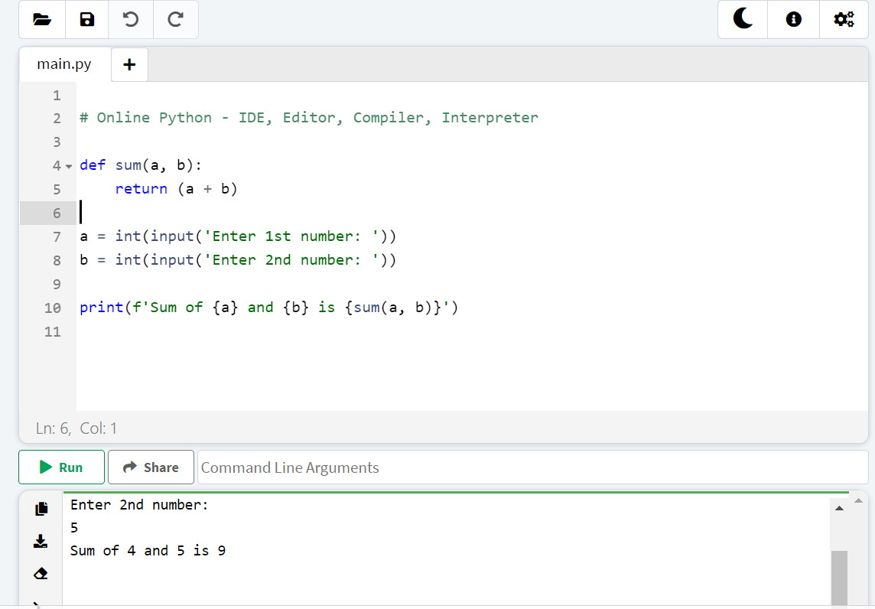This screenshot has width=875, height=609.
Task: Collapse the def sum function on line 4
Action: [68, 166]
